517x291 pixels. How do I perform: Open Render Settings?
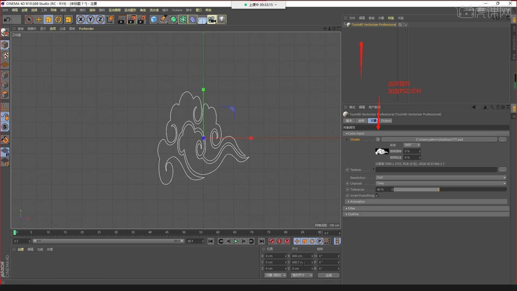[x=142, y=19]
